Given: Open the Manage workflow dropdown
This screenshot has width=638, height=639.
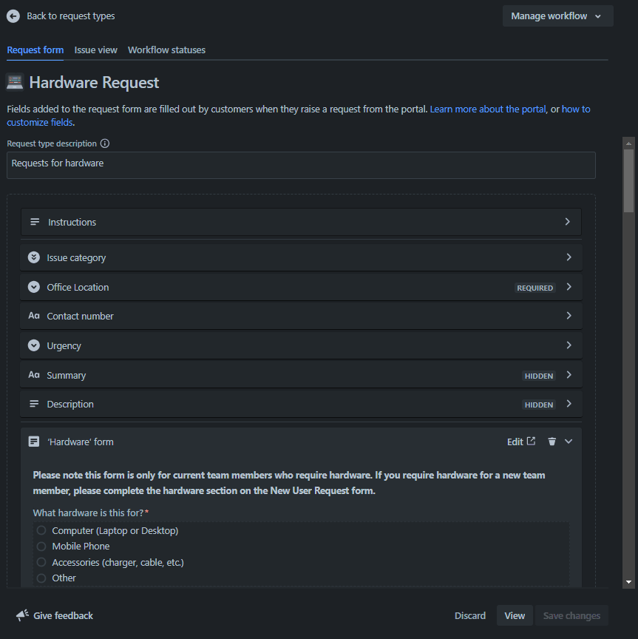Looking at the screenshot, I should [557, 16].
